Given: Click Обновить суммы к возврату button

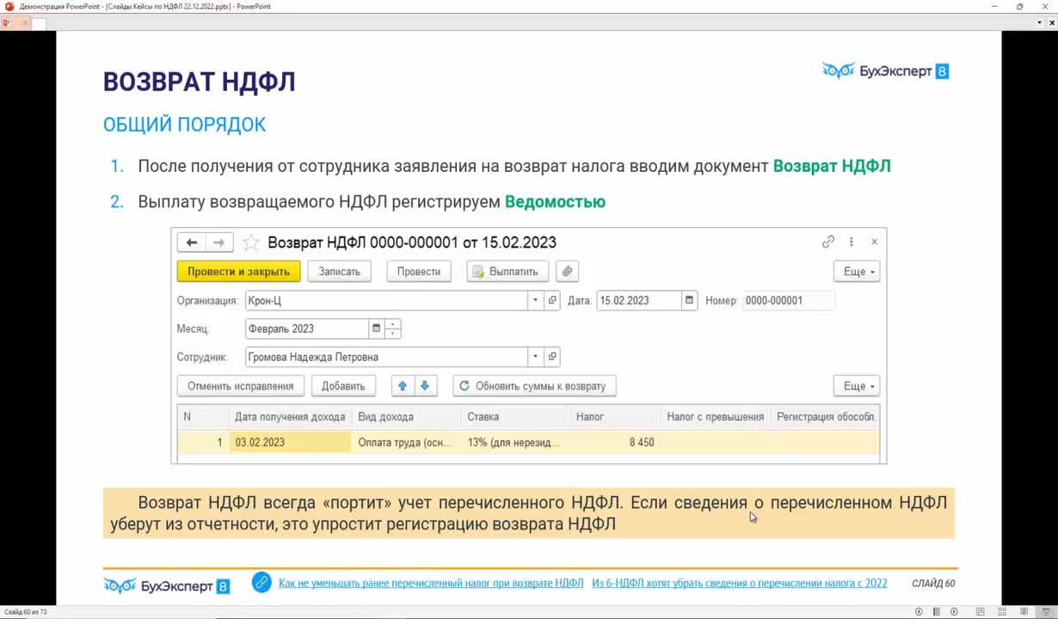Looking at the screenshot, I should tap(534, 386).
